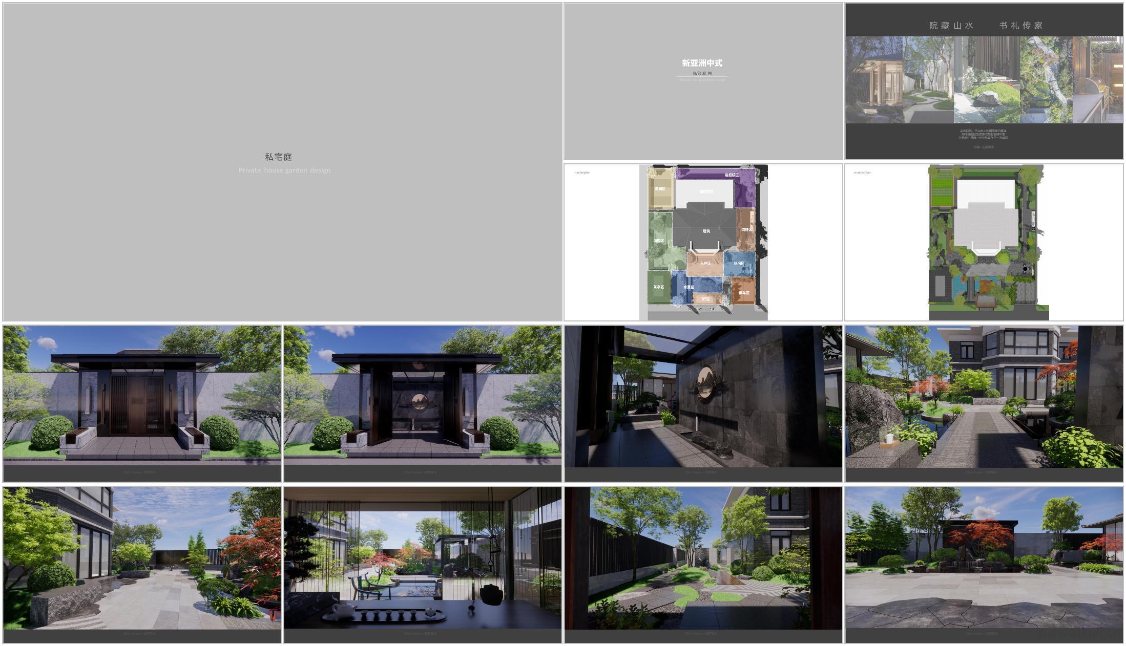Select the tea room interior with teapot render
Screen dimensions: 1126x646
pos(422,563)
